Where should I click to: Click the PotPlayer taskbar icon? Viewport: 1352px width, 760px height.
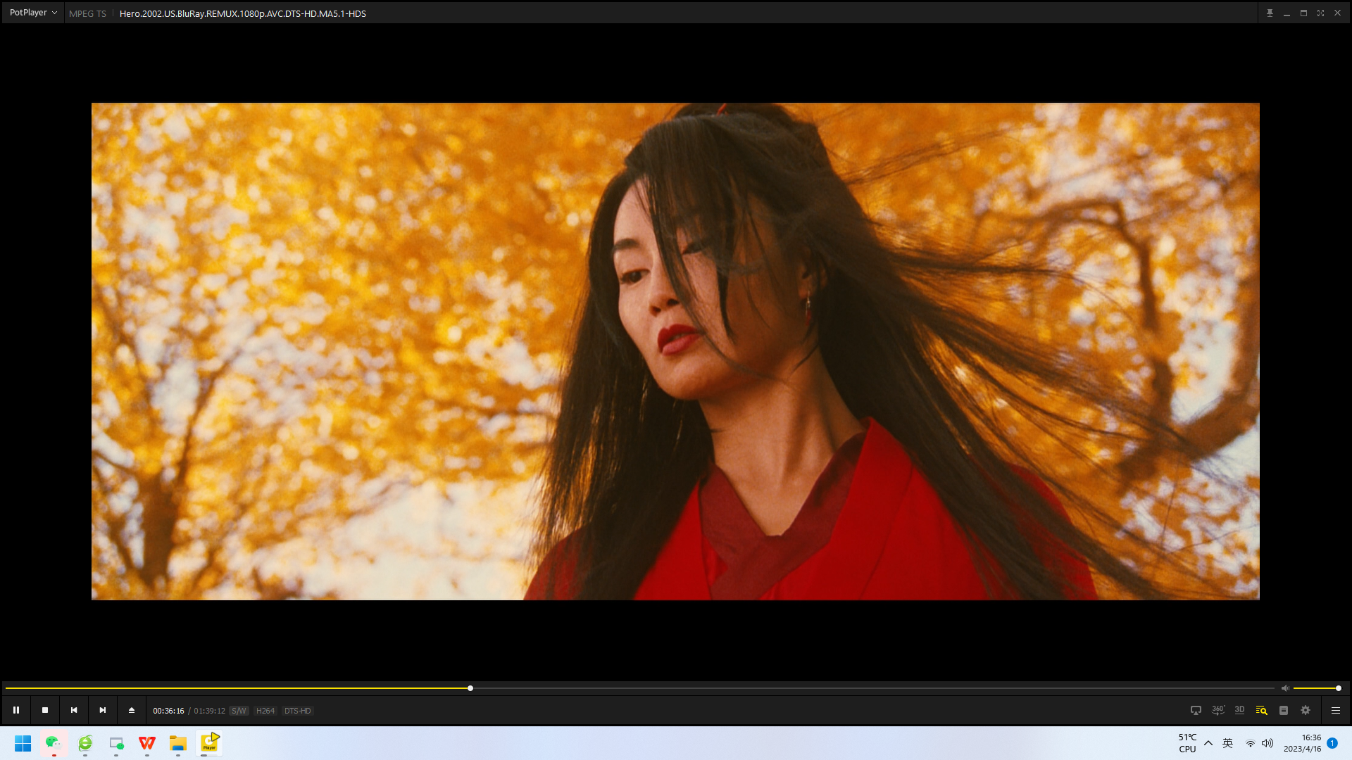[209, 743]
